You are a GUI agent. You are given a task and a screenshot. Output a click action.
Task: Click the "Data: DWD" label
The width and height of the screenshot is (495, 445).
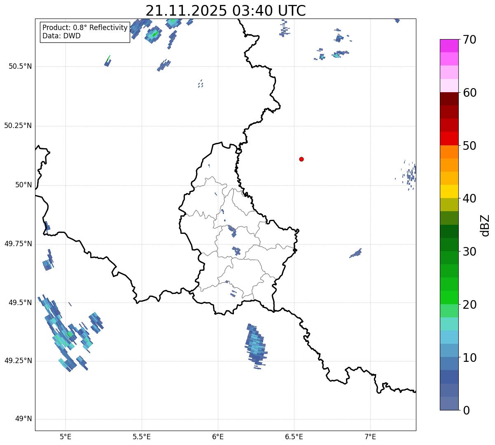(x=61, y=36)
